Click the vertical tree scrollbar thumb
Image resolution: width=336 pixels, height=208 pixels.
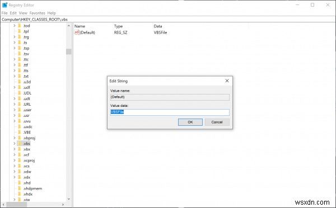(68, 51)
